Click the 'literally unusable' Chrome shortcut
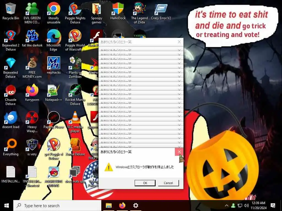Image resolution: width=282 pixels, height=211 pixels. (54, 13)
